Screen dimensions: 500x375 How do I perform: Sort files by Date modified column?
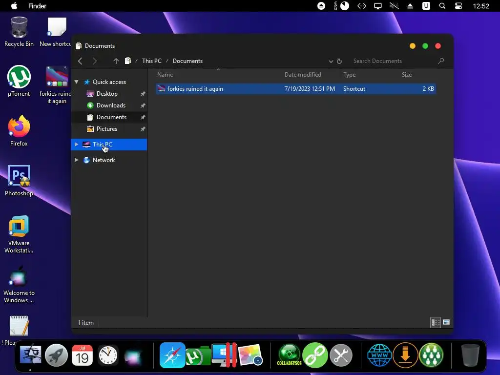tap(303, 75)
